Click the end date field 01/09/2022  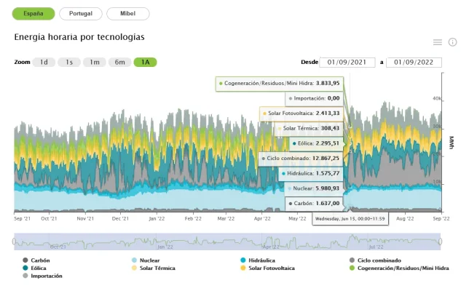[414, 63]
